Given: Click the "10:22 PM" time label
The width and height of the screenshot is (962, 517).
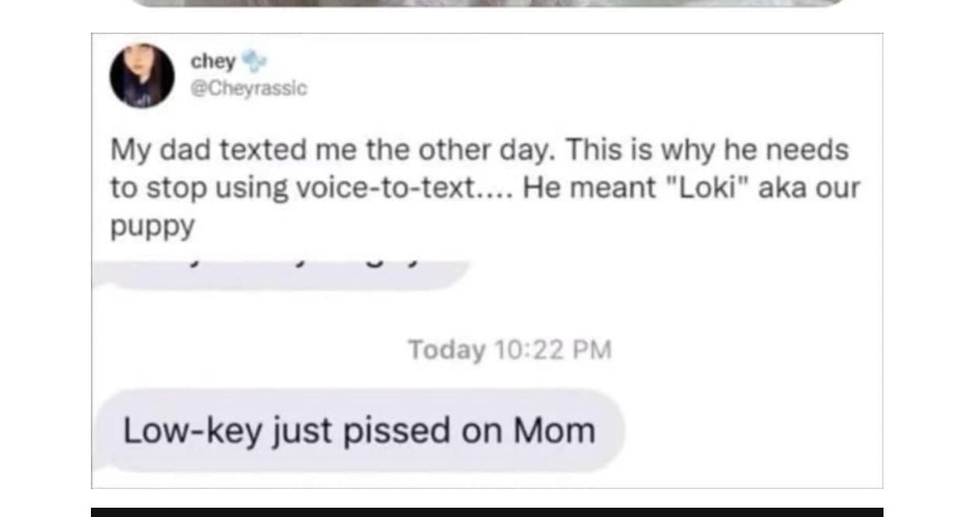Looking at the screenshot, I should tap(552, 350).
